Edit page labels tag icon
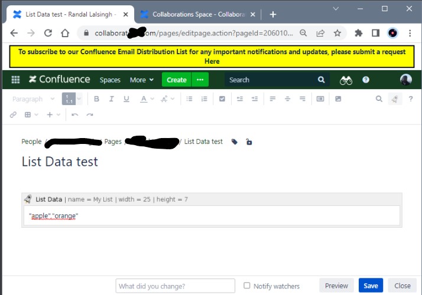Screen dimensions: 422x295 click(x=235, y=142)
